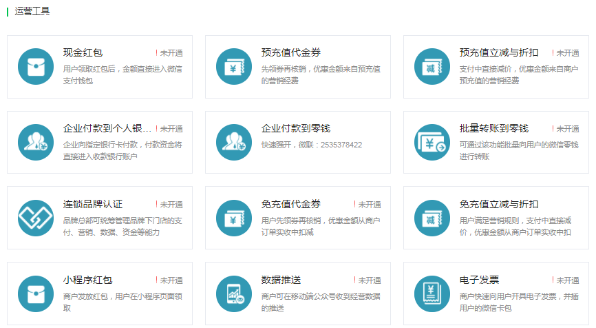Open the 企业付款到个人银… title

pyautogui.click(x=107, y=128)
